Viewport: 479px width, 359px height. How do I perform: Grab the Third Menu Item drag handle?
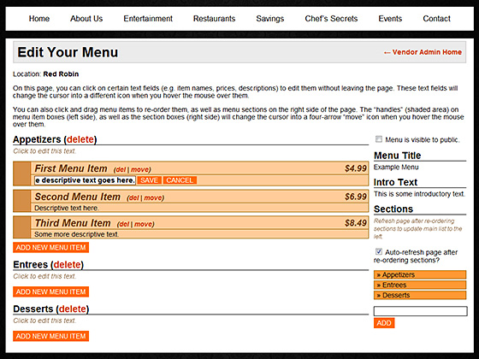pos(21,227)
